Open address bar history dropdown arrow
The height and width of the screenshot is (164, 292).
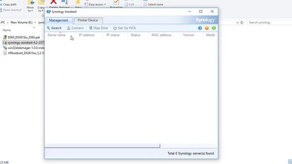237,22
